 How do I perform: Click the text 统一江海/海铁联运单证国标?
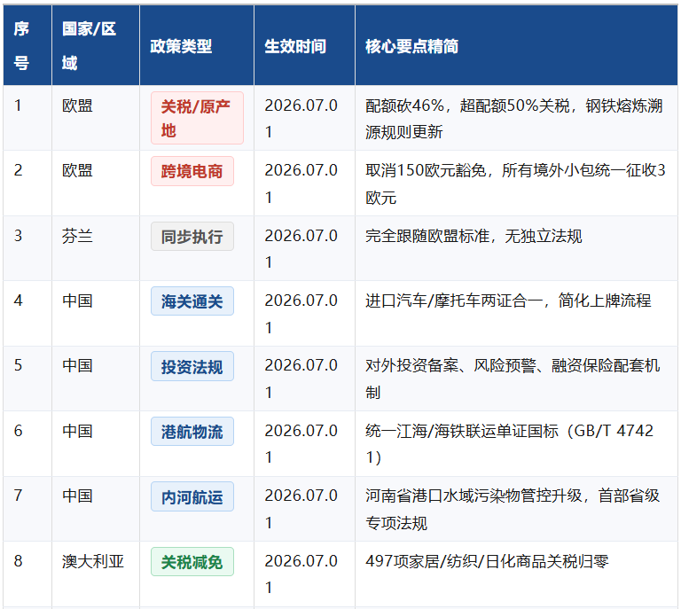coord(462,431)
